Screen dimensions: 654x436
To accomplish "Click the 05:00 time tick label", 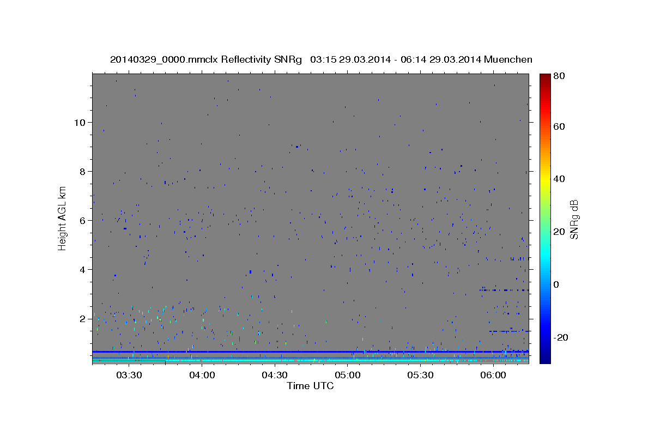I will click(347, 375).
